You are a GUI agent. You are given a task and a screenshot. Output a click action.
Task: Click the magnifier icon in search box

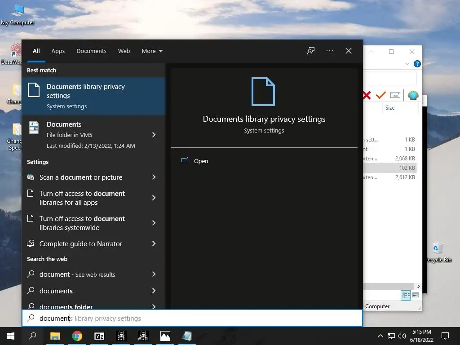(31, 318)
